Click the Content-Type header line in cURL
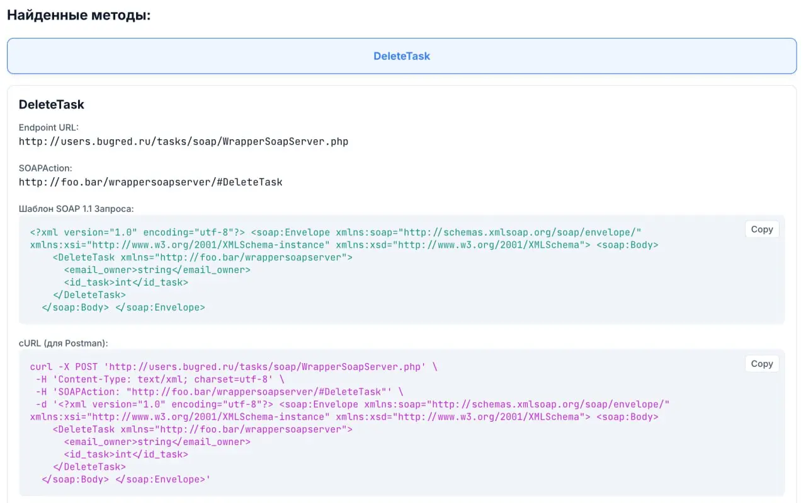The height and width of the screenshot is (503, 806). coord(160,379)
